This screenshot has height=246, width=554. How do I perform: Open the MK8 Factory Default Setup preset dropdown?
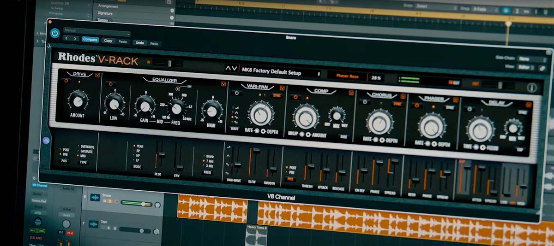[x=280, y=73]
